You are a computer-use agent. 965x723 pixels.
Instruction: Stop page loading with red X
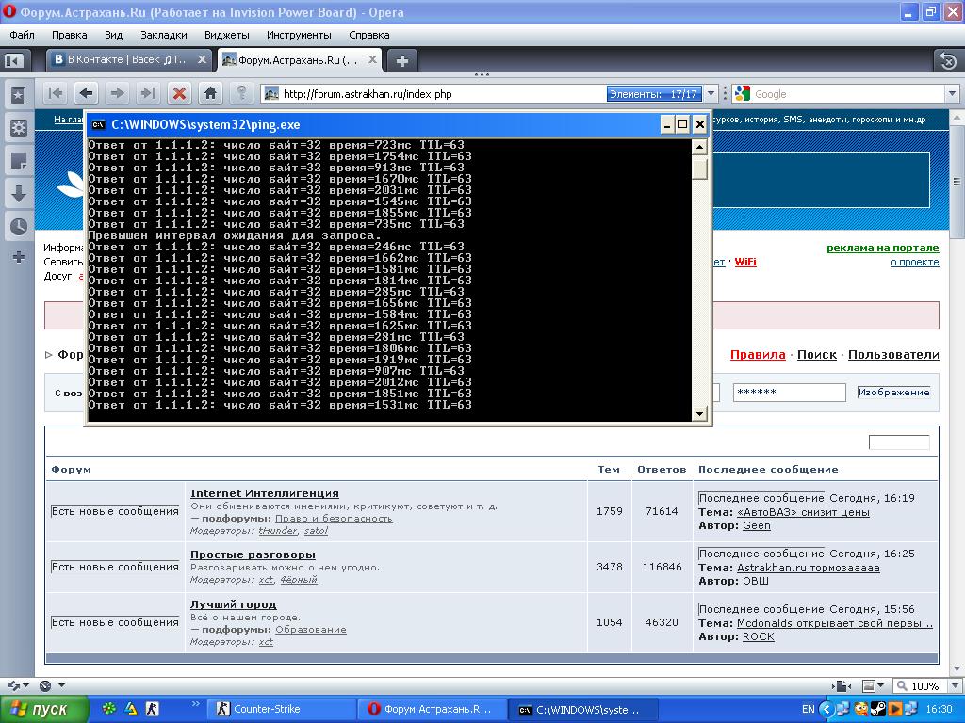(x=179, y=93)
